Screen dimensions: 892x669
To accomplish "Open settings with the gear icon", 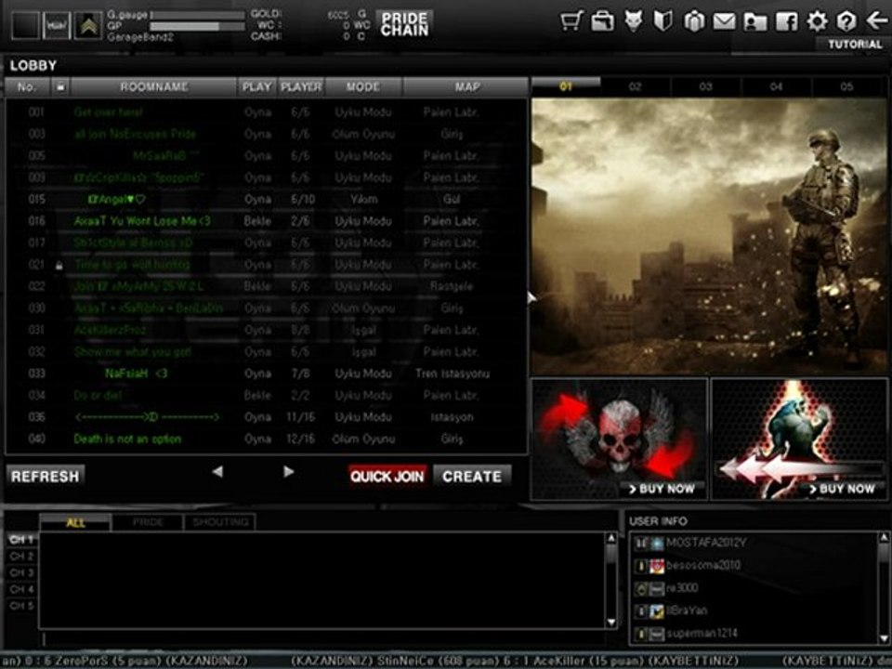I will pyautogui.click(x=817, y=21).
